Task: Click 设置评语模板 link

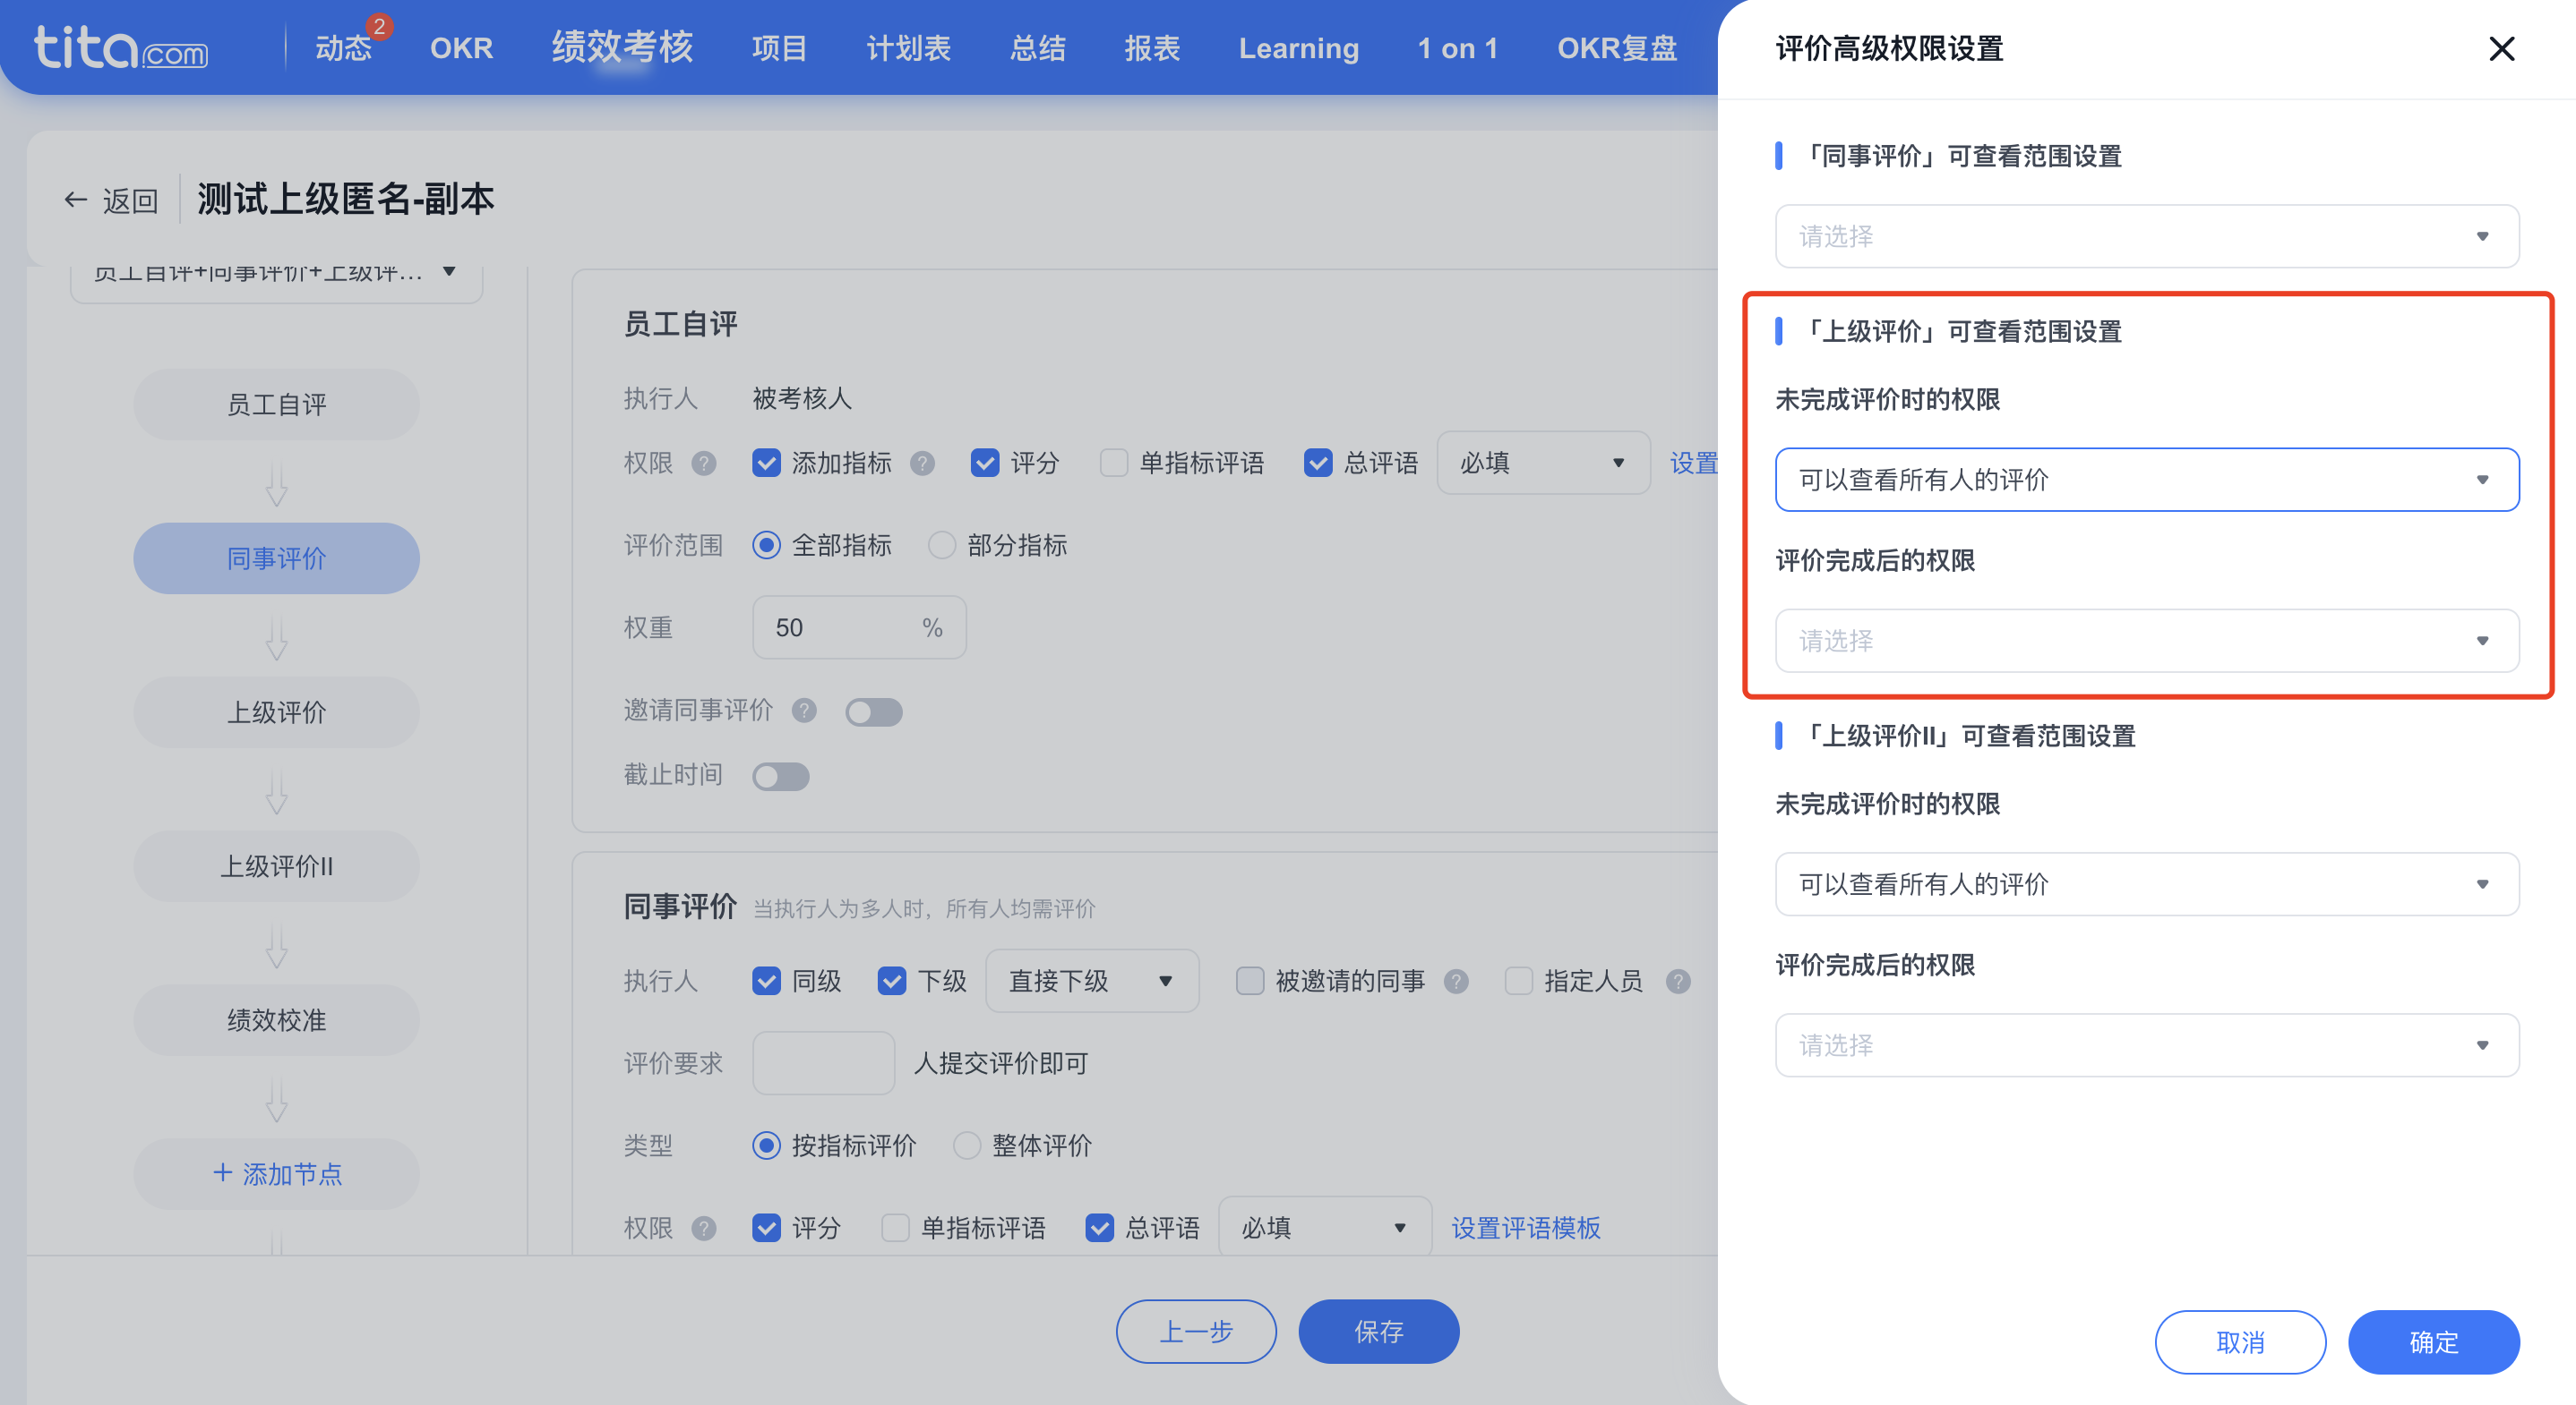Action: (x=1525, y=1228)
